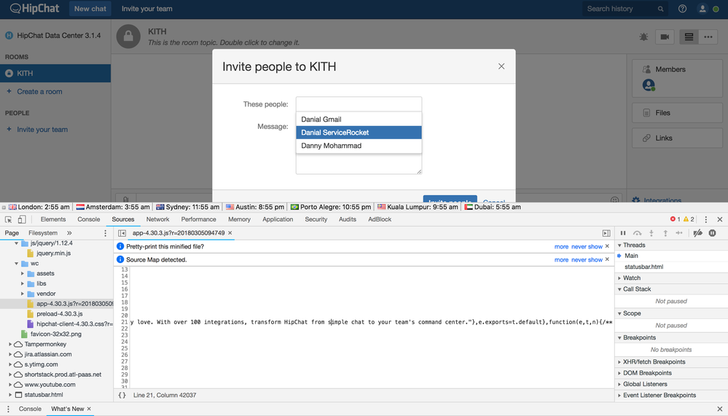Image resolution: width=728 pixels, height=416 pixels.
Task: Click pause script execution icon
Action: pos(623,233)
